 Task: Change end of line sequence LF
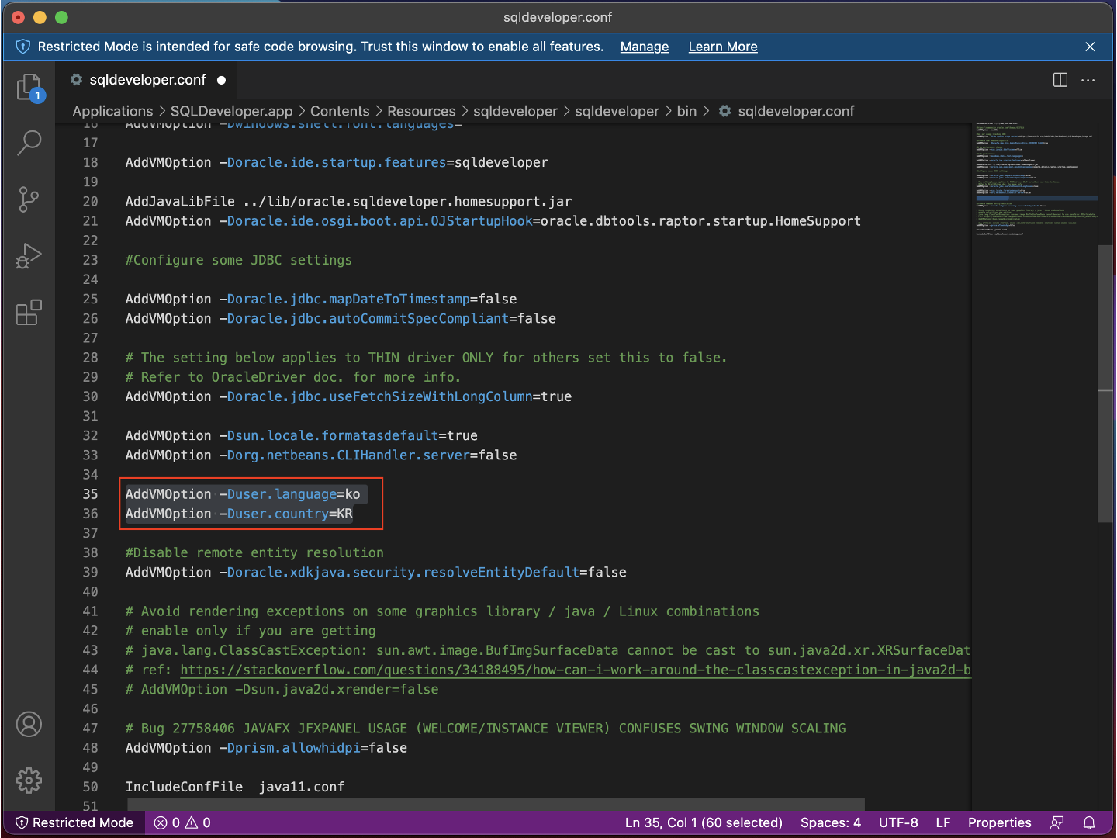(x=943, y=822)
